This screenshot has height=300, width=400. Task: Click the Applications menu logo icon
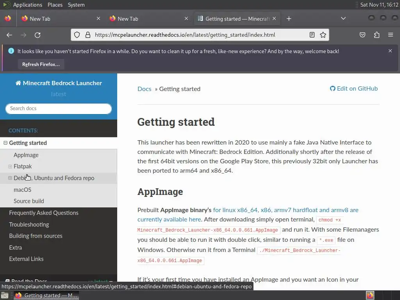(6, 5)
